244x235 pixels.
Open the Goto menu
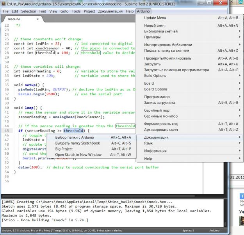[x=64, y=11]
